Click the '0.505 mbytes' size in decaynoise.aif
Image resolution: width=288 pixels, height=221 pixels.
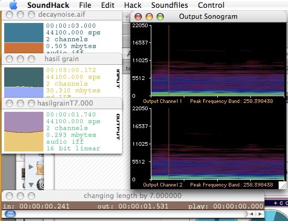(71, 46)
